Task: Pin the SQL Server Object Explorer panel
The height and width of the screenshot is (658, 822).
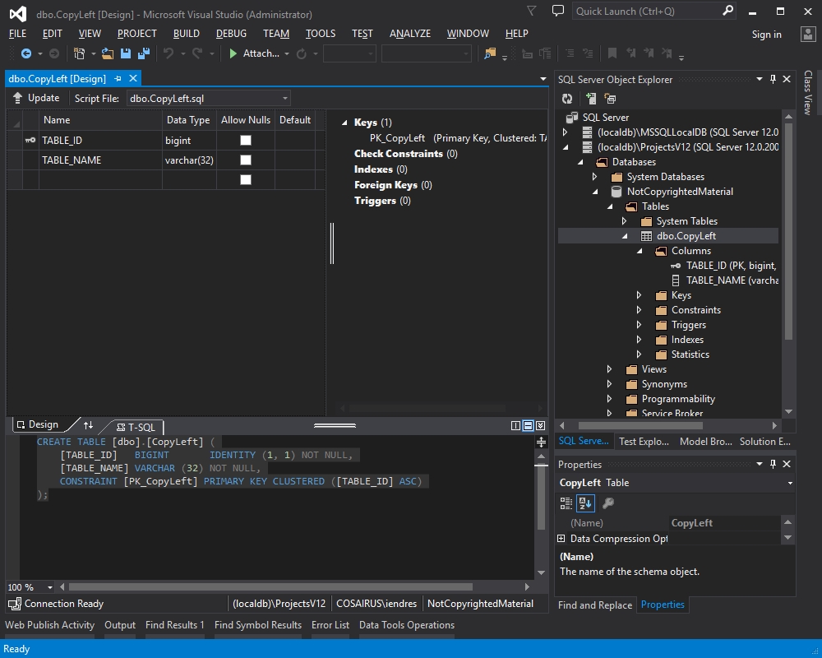Action: point(773,79)
